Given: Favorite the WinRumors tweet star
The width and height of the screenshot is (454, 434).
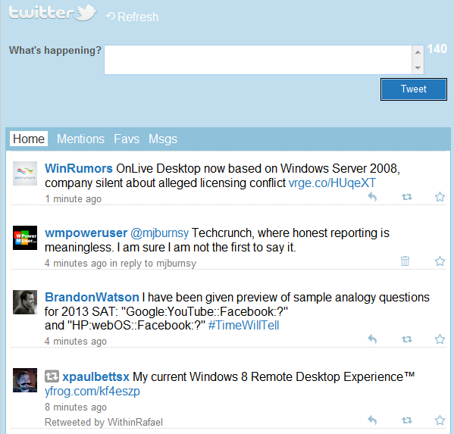Looking at the screenshot, I should [x=440, y=197].
